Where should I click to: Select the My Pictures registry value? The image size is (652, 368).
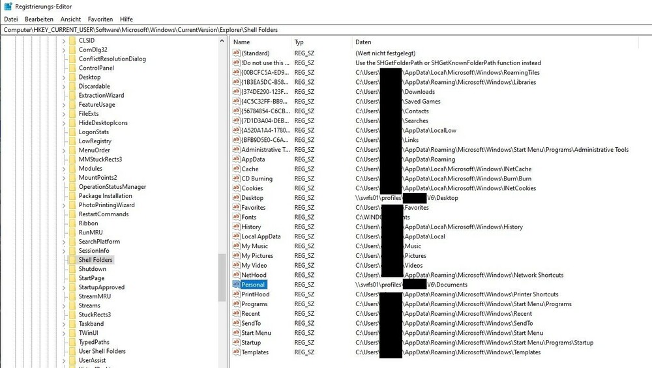coord(257,256)
